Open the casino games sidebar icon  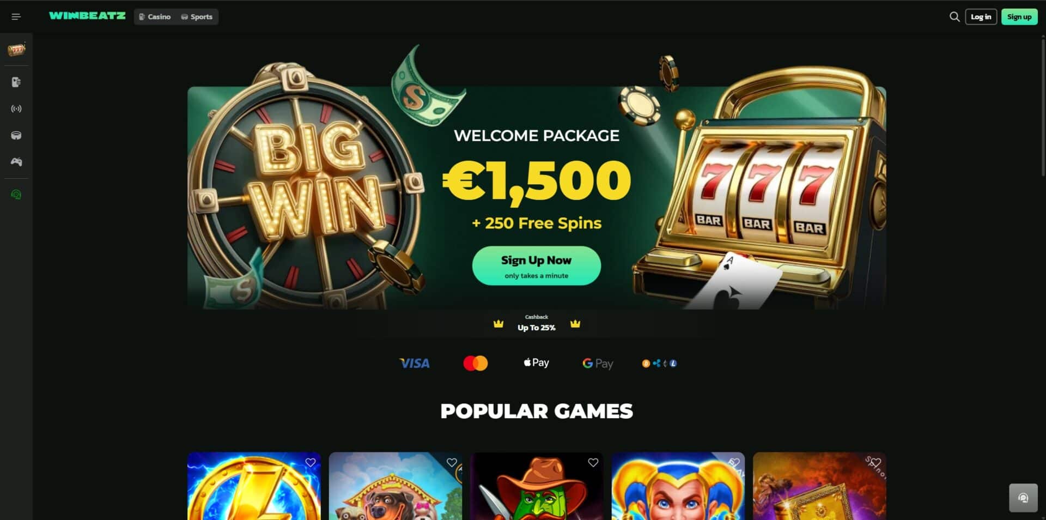(16, 82)
